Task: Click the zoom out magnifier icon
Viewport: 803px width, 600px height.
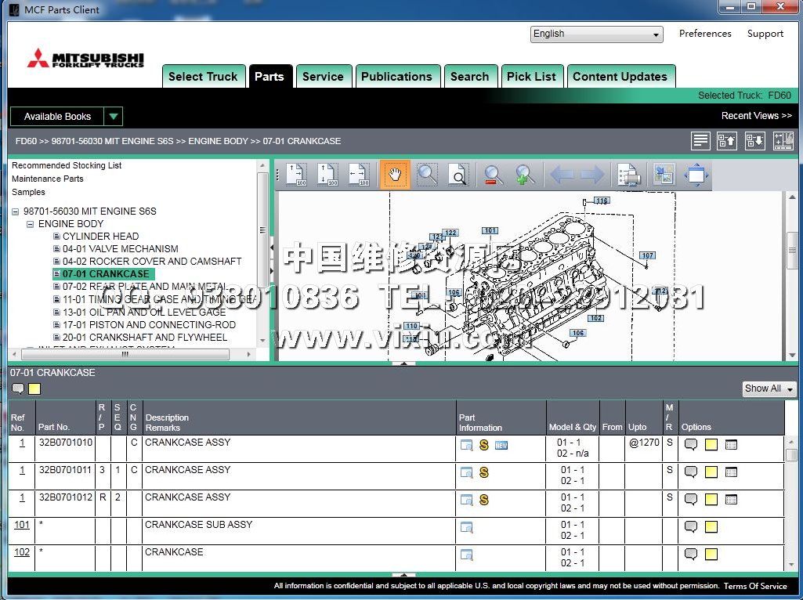Action: pos(493,175)
